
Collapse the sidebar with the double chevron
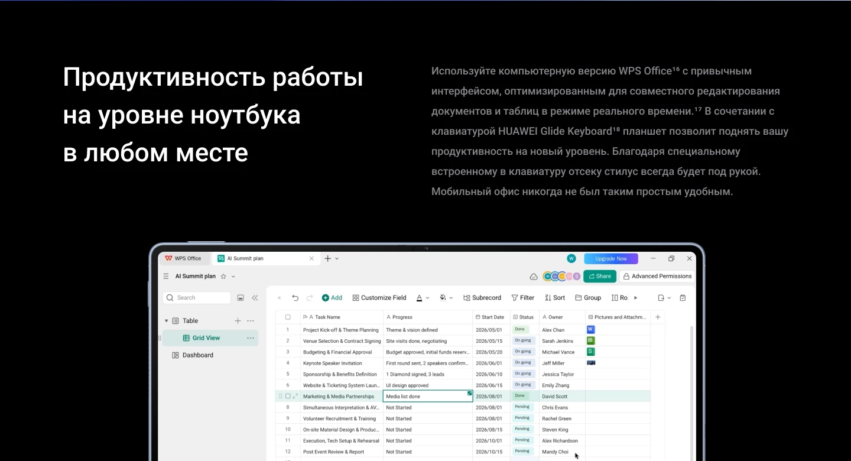255,298
